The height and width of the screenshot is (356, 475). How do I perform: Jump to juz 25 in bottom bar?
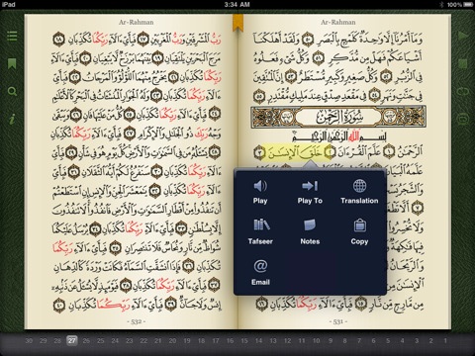(x=101, y=341)
